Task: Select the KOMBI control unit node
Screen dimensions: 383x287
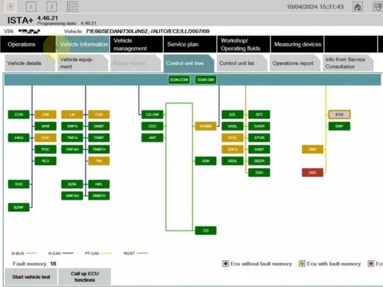Action: pyautogui.click(x=205, y=126)
